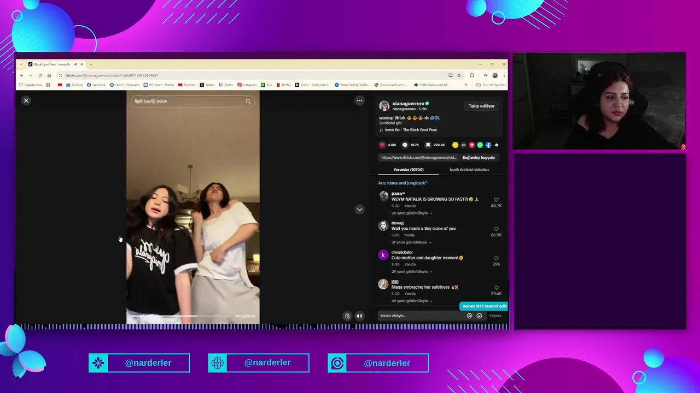Open the Netflix bookmark
700x393 pixels.
click(284, 85)
